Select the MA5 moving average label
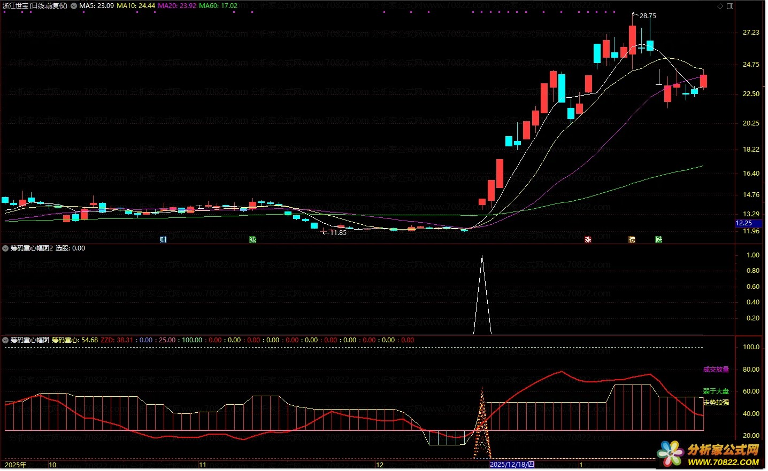Image resolution: width=768 pixels, height=471 pixels. (96, 6)
